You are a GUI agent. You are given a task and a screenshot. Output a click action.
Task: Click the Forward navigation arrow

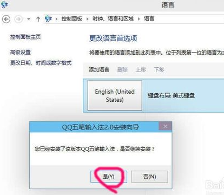click(x=18, y=19)
